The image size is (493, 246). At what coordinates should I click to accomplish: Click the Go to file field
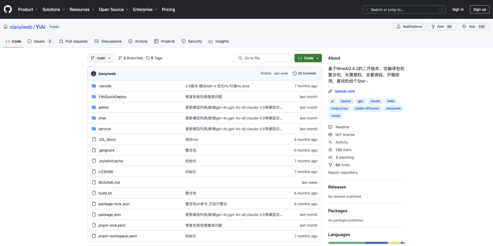263,58
